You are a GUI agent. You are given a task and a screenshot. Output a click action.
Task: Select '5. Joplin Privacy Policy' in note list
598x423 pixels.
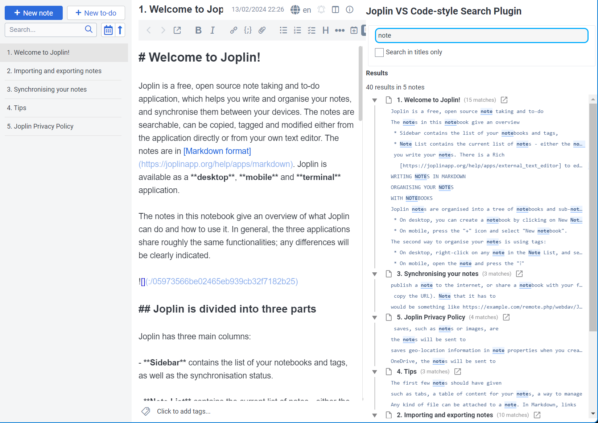pyautogui.click(x=64, y=126)
